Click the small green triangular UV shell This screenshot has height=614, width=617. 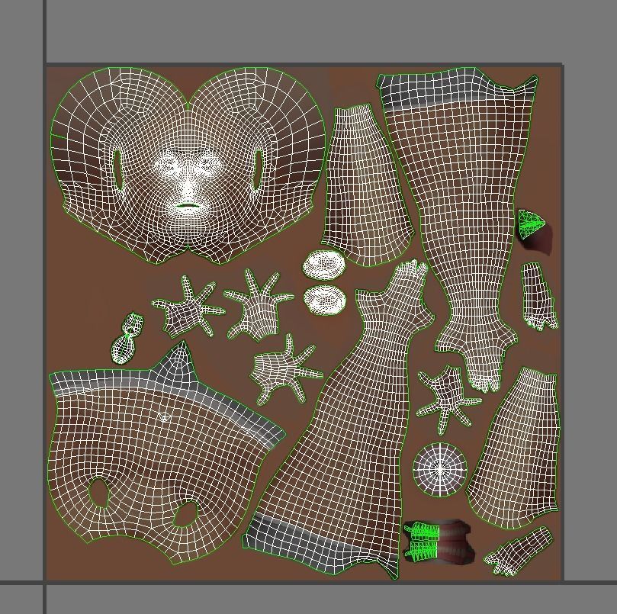[532, 224]
